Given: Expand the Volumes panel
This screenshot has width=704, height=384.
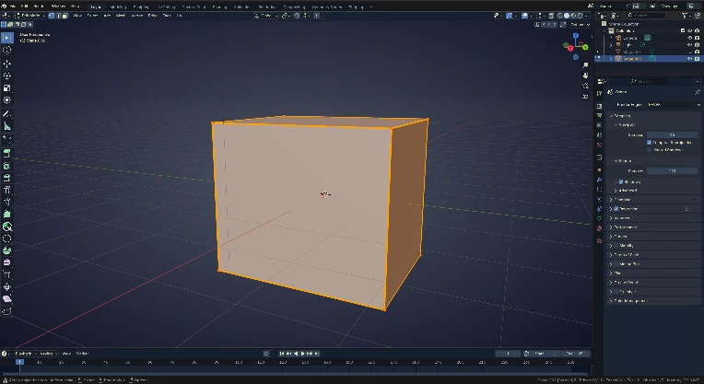Looking at the screenshot, I should pos(653,217).
